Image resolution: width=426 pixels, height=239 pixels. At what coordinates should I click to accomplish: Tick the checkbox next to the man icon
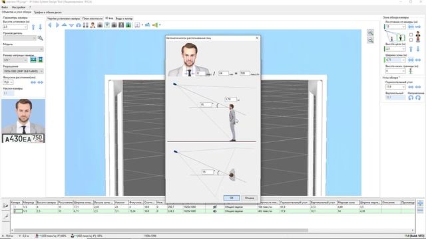411,35
